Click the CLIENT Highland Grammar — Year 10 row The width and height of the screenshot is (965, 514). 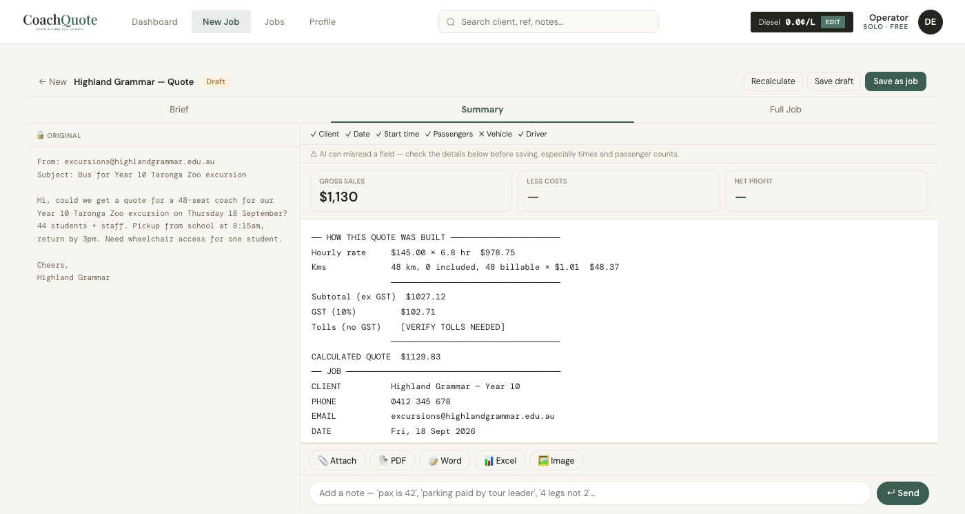(x=416, y=386)
